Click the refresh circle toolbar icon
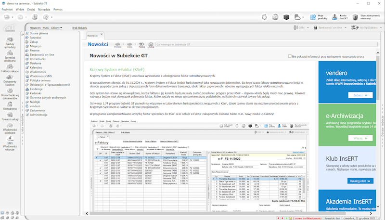 264,17
